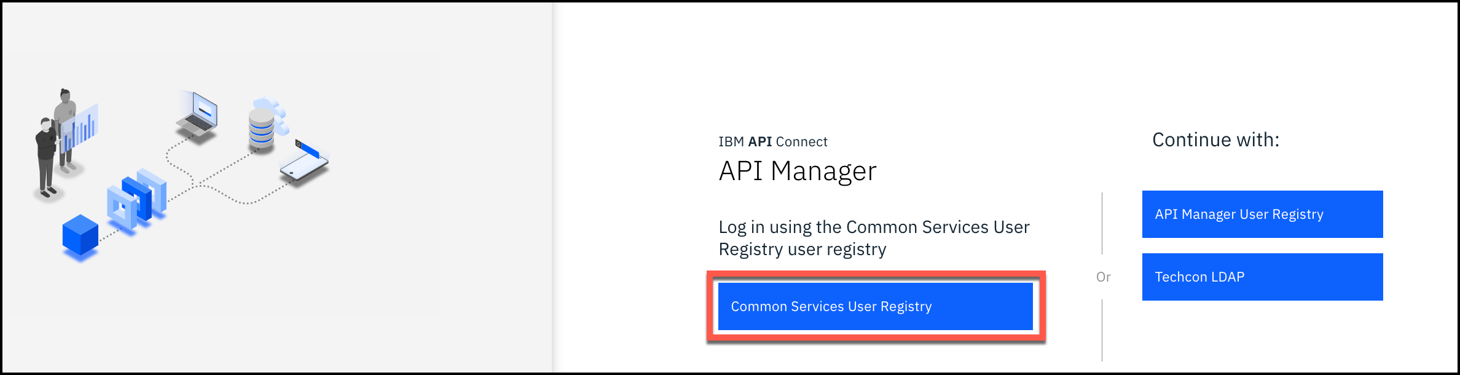Click the IBM API Connect product label
The width and height of the screenshot is (1460, 375).
pyautogui.click(x=772, y=142)
